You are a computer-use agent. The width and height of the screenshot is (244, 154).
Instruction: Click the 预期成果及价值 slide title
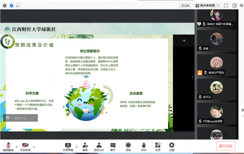[34, 45]
